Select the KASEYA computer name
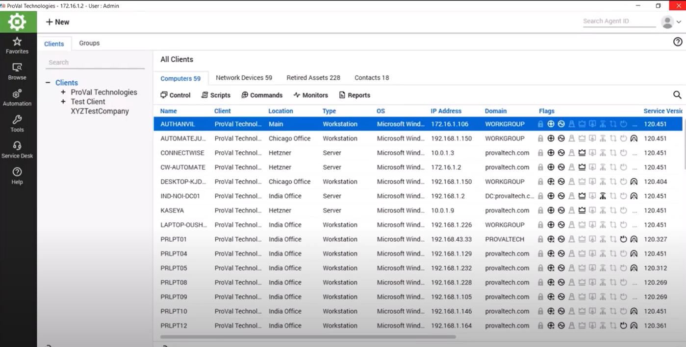 coord(172,210)
